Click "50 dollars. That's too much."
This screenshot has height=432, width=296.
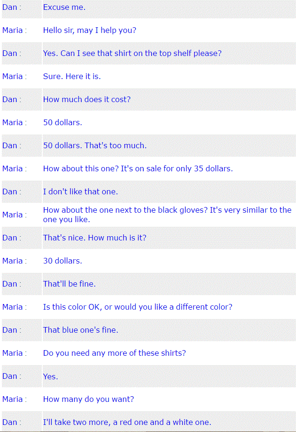click(x=94, y=145)
